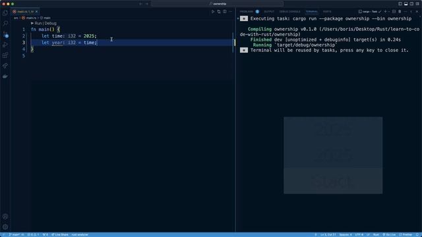Close the terminal panel
The height and width of the screenshot is (237, 422).
417,12
